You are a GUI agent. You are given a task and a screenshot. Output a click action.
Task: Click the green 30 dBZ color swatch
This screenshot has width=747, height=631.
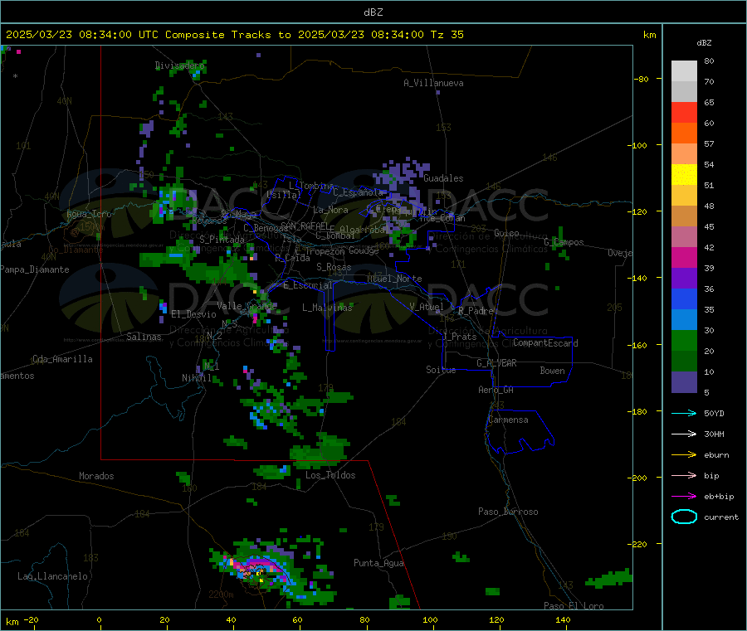[684, 340]
